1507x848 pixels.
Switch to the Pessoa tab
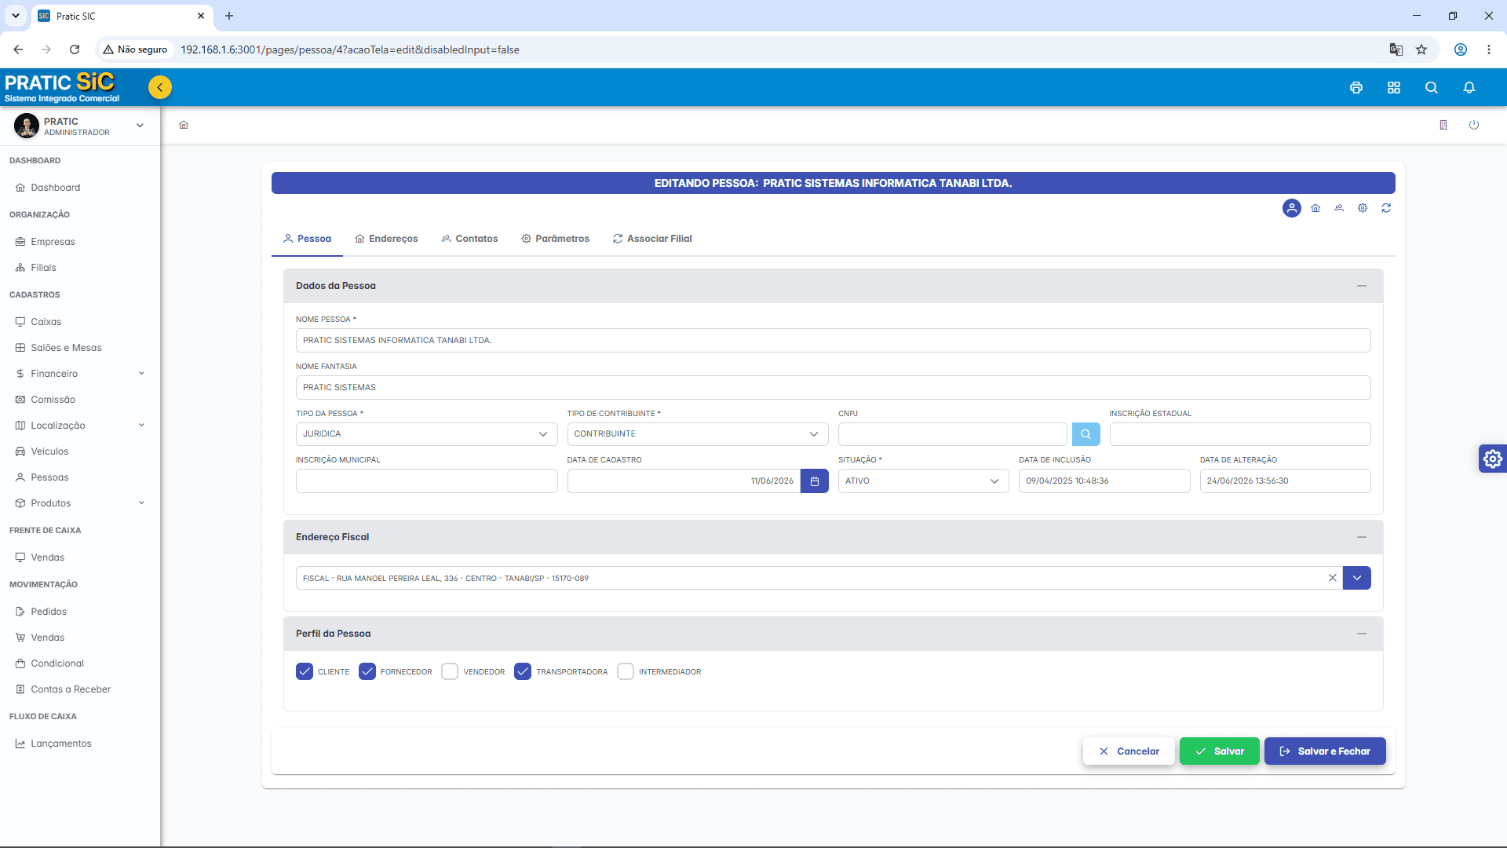pyautogui.click(x=307, y=239)
